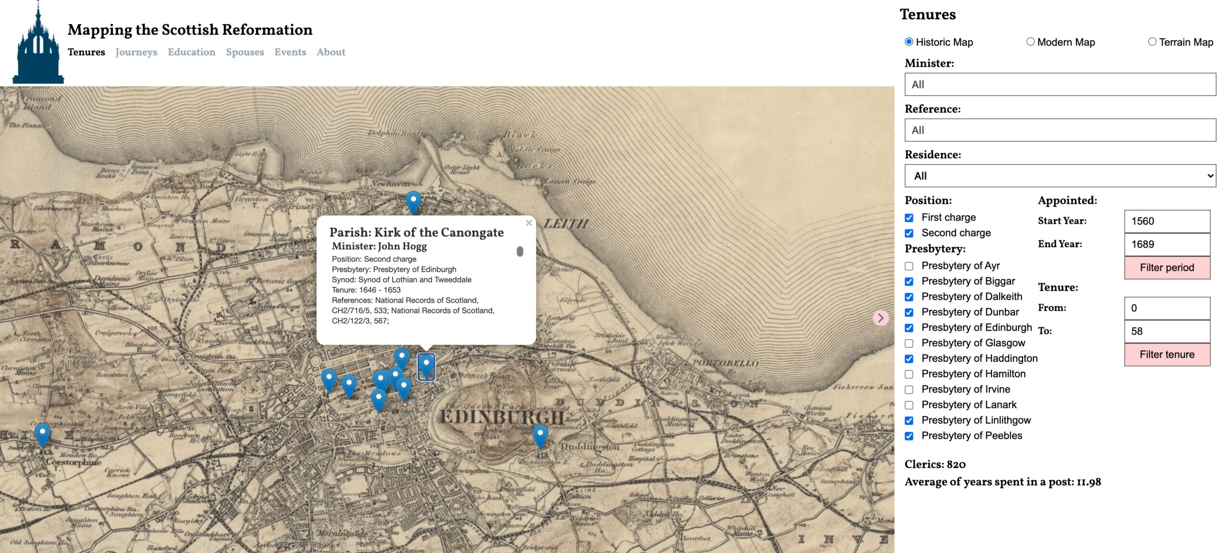The image size is (1230, 553).
Task: Check Presbytery of Hamilton
Action: click(x=909, y=374)
